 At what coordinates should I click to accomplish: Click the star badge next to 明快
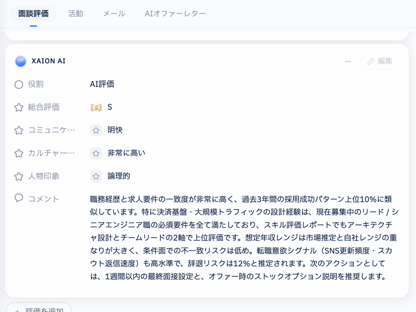pyautogui.click(x=96, y=130)
